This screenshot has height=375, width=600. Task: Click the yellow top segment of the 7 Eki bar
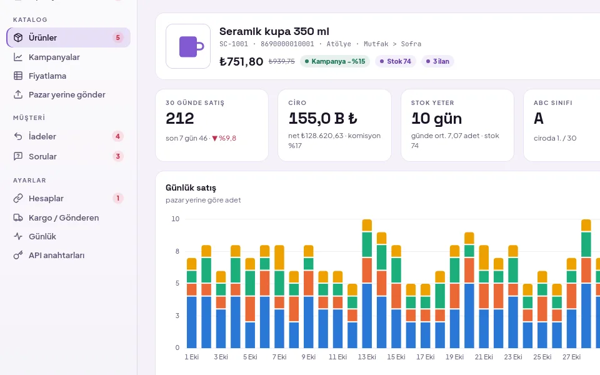tap(279, 258)
